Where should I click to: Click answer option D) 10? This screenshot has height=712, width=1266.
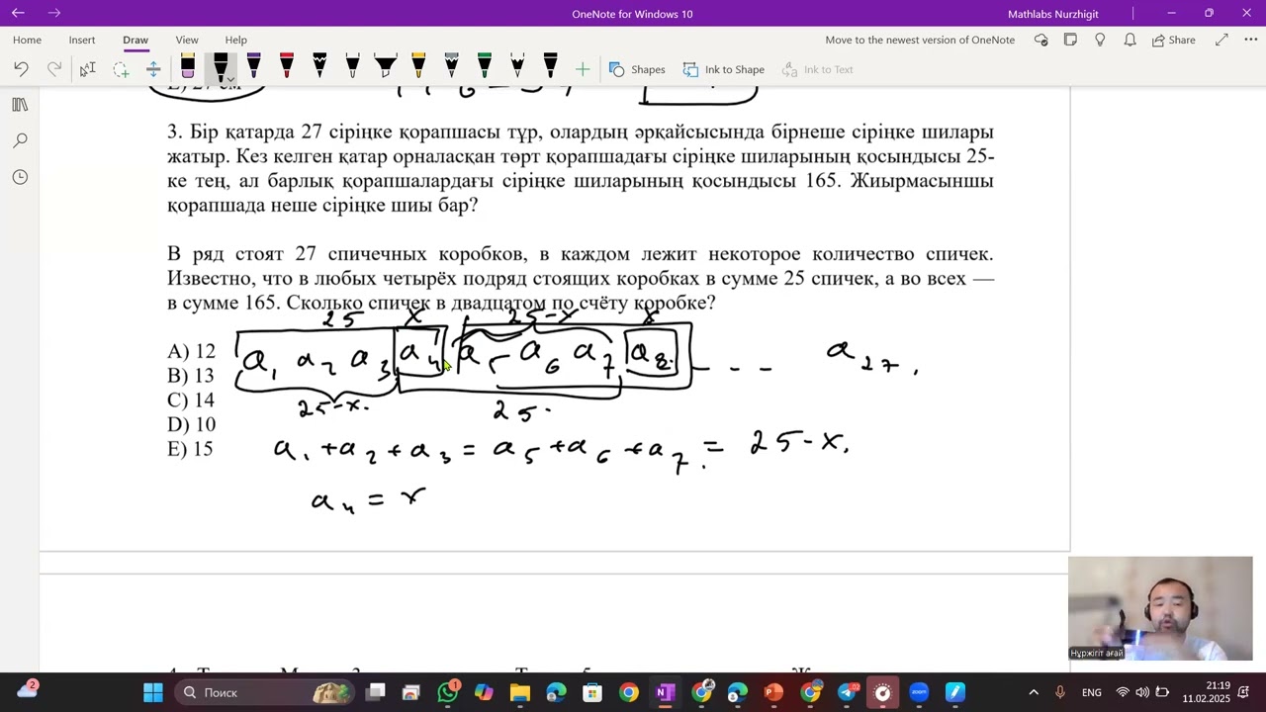click(x=191, y=424)
